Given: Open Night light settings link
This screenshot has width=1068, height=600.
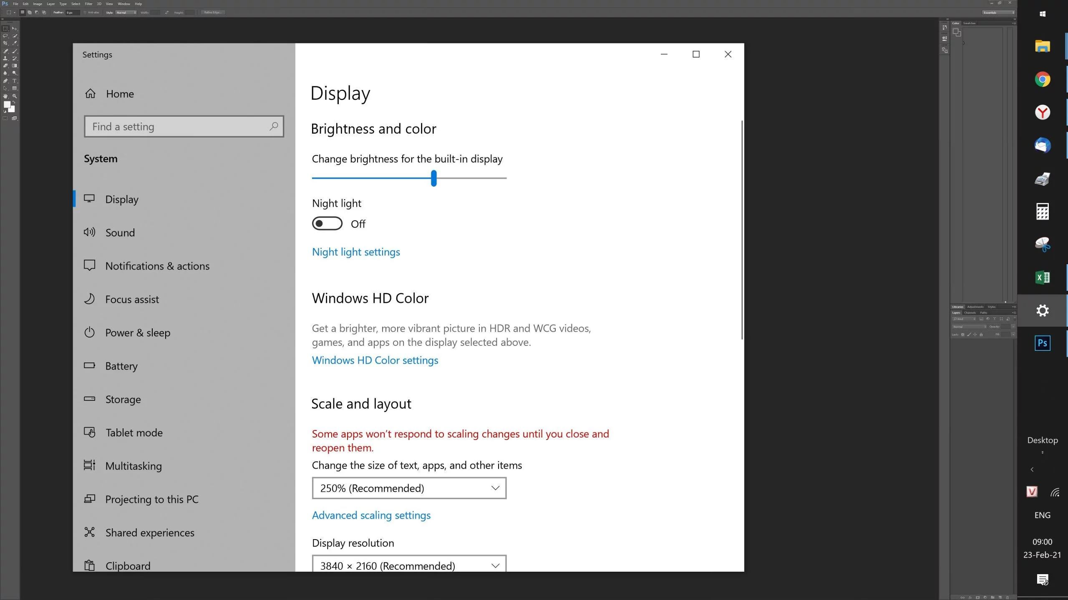Looking at the screenshot, I should tap(356, 252).
